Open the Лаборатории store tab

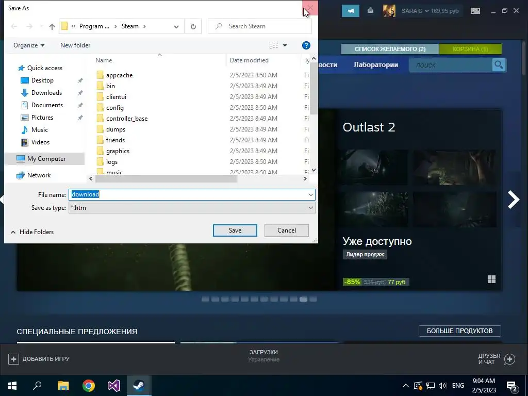pos(376,64)
